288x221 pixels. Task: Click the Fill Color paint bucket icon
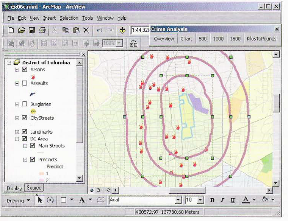point(265,199)
